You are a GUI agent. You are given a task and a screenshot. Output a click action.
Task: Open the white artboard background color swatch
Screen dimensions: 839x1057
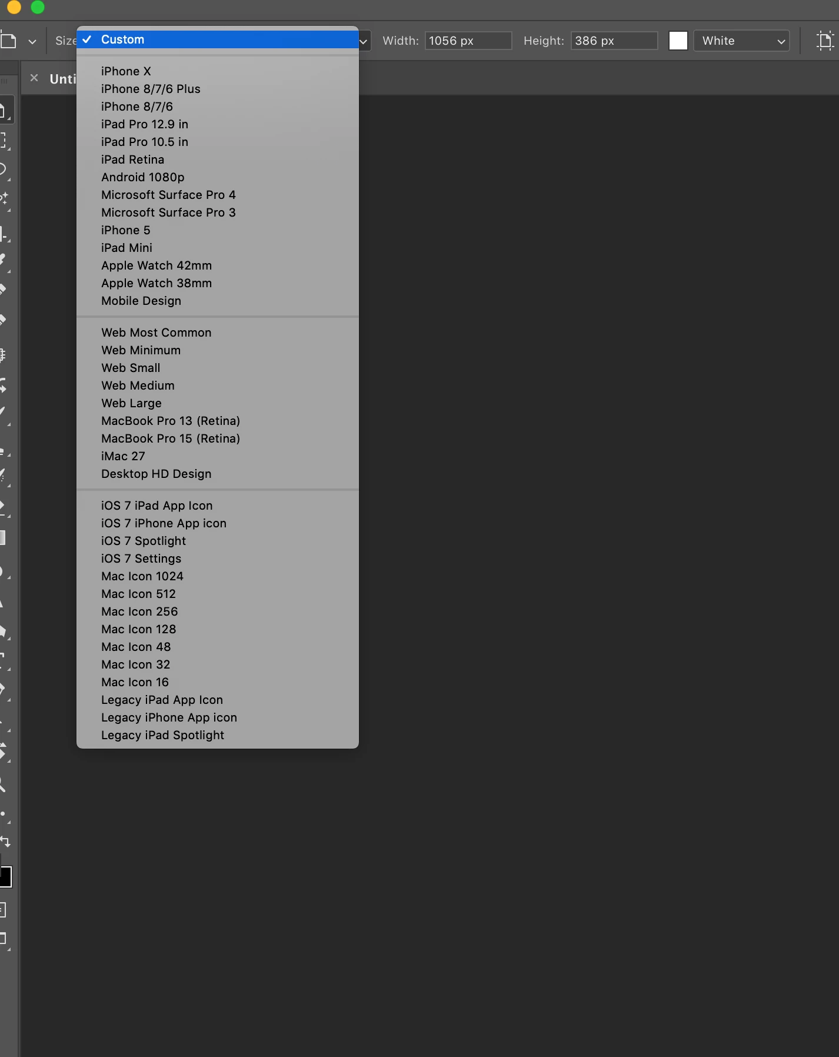(678, 41)
